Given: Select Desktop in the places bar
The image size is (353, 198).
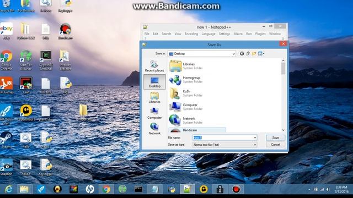Looking at the screenshot, I should pyautogui.click(x=154, y=82).
